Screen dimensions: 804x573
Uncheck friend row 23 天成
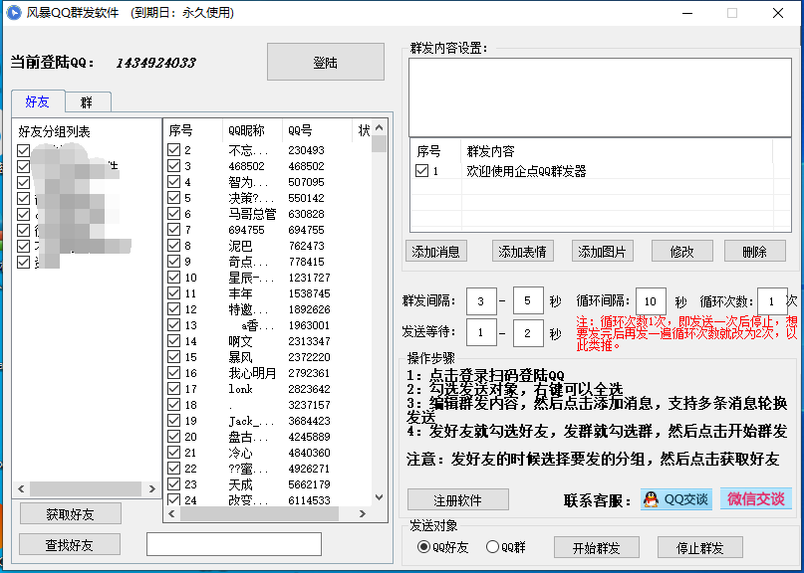click(x=173, y=483)
